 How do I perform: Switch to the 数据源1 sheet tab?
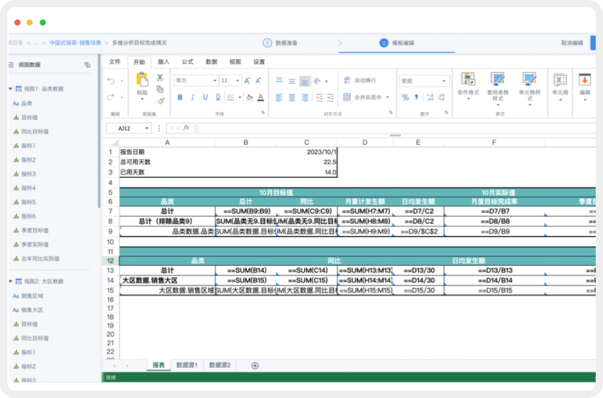tap(186, 365)
